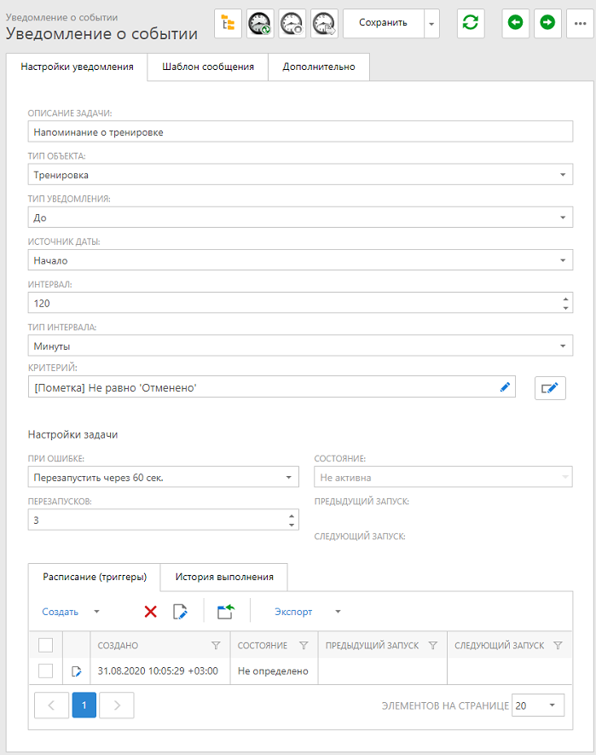This screenshot has height=755, width=596.
Task: Open the folder tree navigation icon
Action: (228, 23)
